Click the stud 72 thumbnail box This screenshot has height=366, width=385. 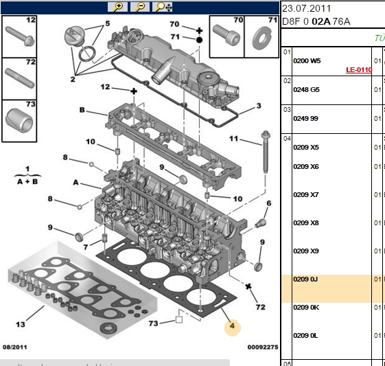pyautogui.click(x=19, y=79)
